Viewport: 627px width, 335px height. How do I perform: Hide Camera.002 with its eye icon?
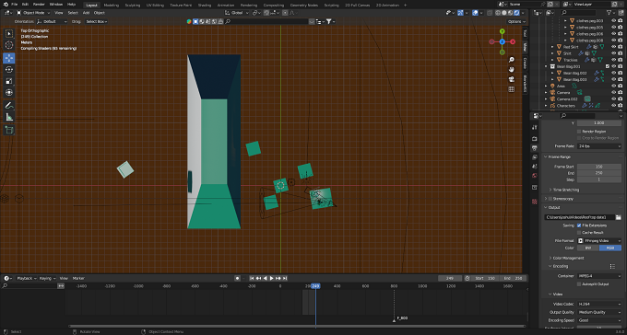614,99
